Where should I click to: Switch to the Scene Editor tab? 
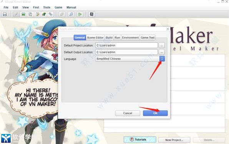pos(95,38)
